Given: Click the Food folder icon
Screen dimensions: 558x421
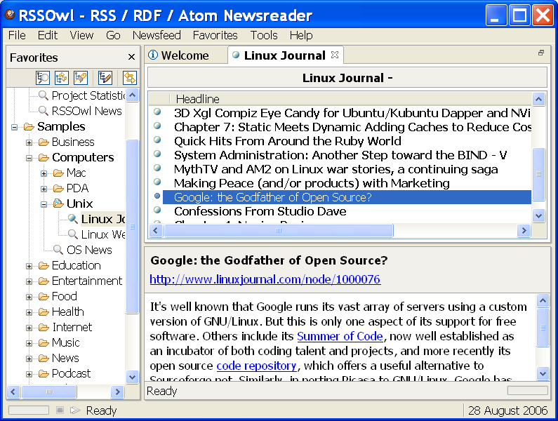Looking at the screenshot, I should coord(44,296).
